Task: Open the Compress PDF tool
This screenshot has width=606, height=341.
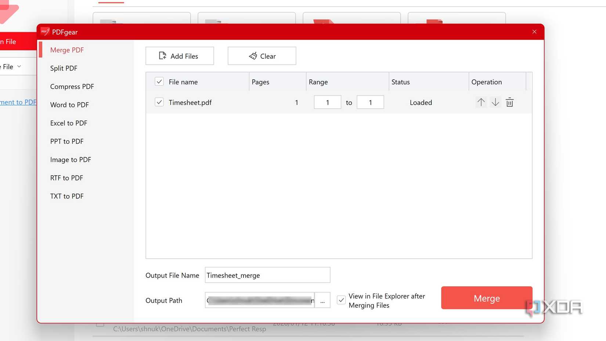Action: pyautogui.click(x=72, y=86)
